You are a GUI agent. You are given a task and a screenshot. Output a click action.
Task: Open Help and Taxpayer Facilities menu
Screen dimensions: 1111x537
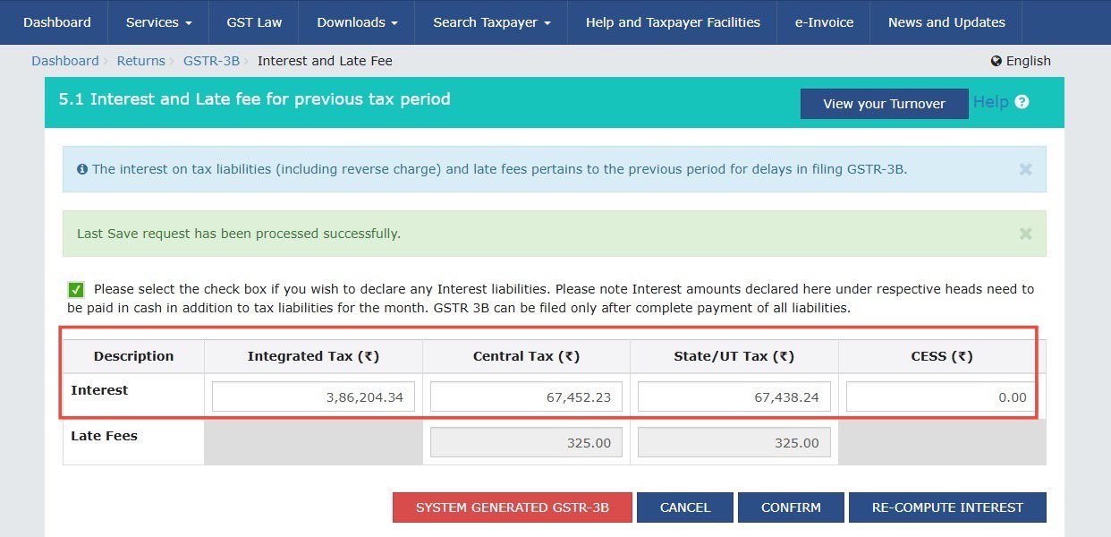673,22
